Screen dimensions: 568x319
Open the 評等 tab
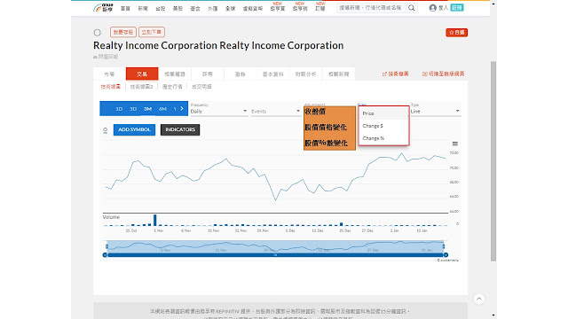(208, 74)
